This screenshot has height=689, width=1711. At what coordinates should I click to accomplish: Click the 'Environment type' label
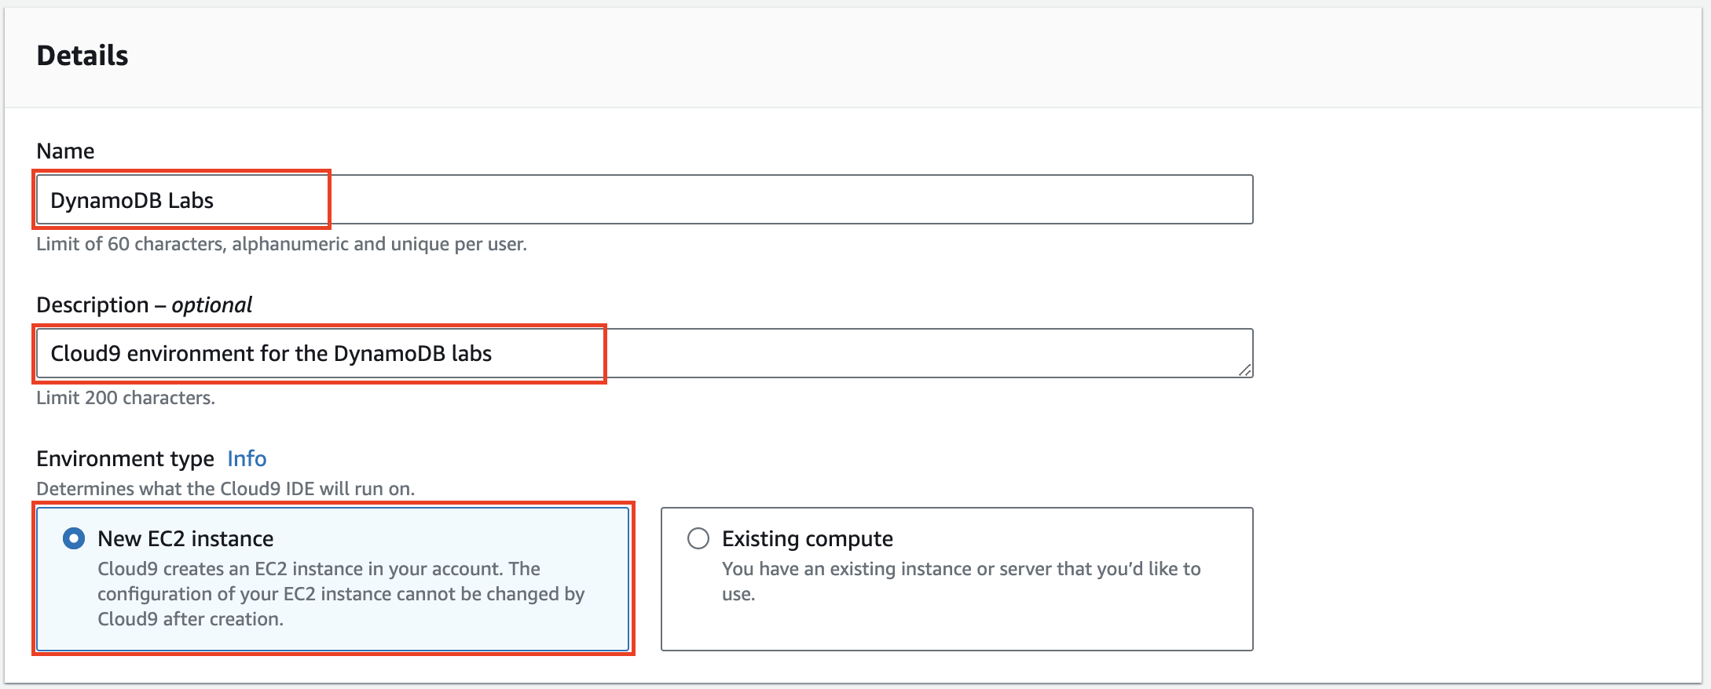[x=125, y=458]
